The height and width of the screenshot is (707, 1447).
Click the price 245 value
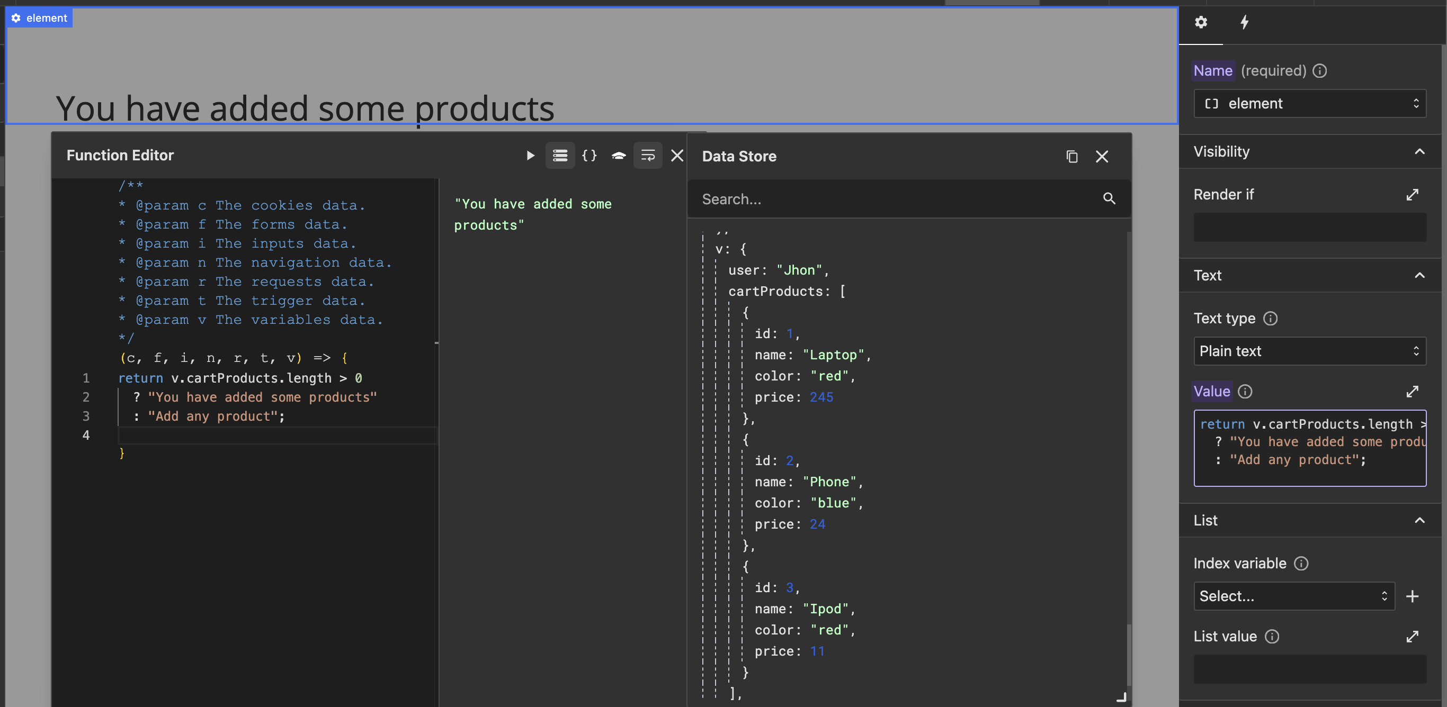(821, 397)
